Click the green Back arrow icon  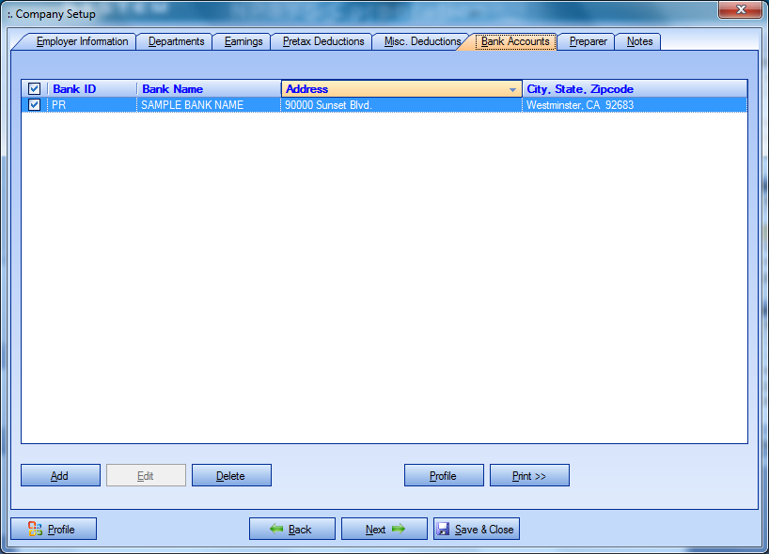pyautogui.click(x=276, y=530)
